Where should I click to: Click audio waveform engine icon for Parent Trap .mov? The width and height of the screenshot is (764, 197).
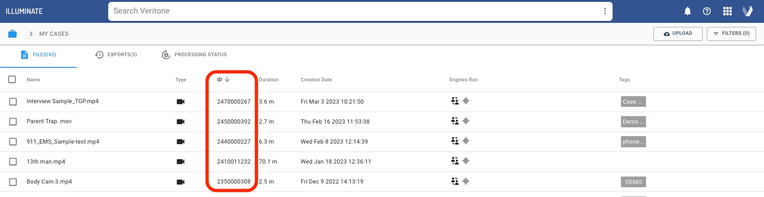[466, 121]
